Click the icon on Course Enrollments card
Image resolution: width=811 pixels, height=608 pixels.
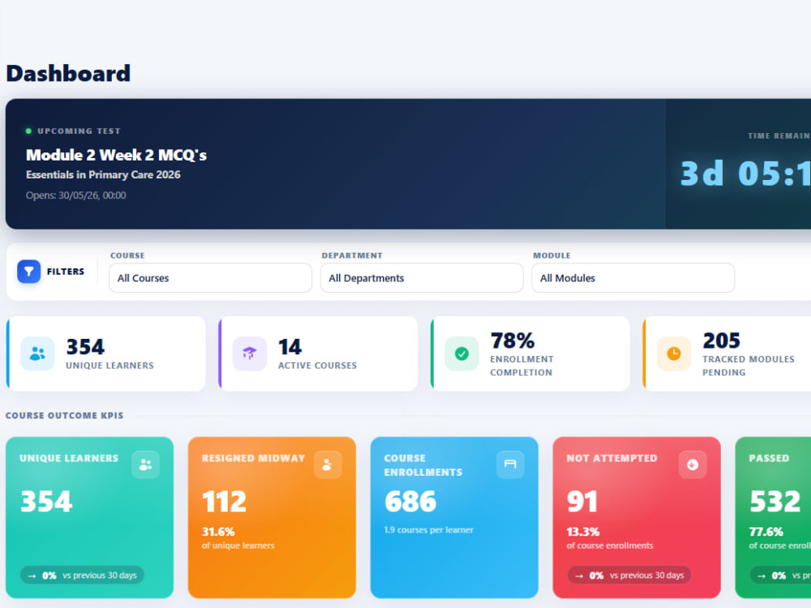(x=510, y=465)
